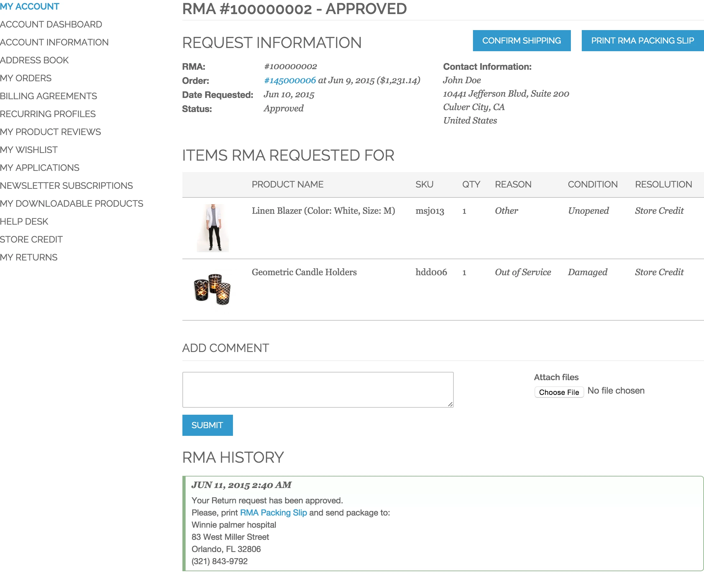The width and height of the screenshot is (704, 576).
Task: Select My Account in the sidebar
Action: [29, 6]
